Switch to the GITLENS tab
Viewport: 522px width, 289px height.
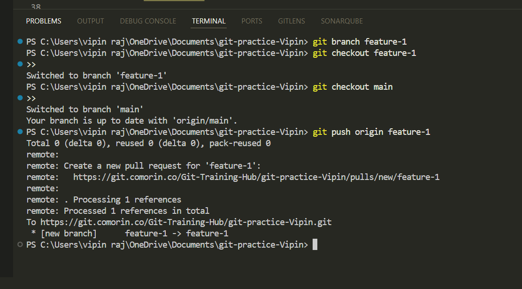[x=292, y=21]
